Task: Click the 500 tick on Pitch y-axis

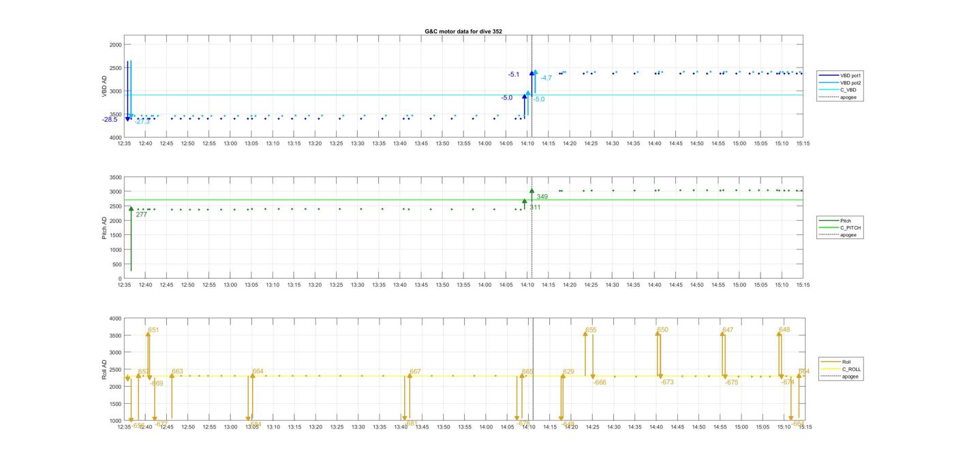Action: click(117, 264)
